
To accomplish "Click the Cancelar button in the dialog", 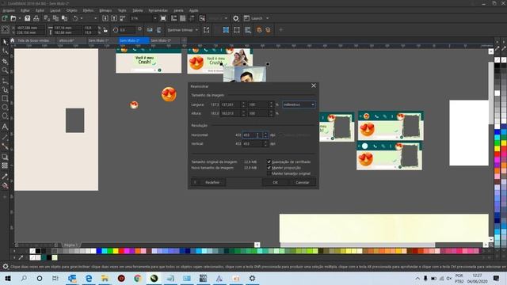I will [303, 182].
